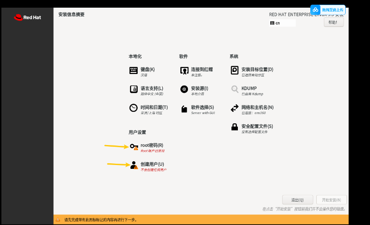Open 网络和主机名(N) option
370x225 pixels.
tap(257, 107)
